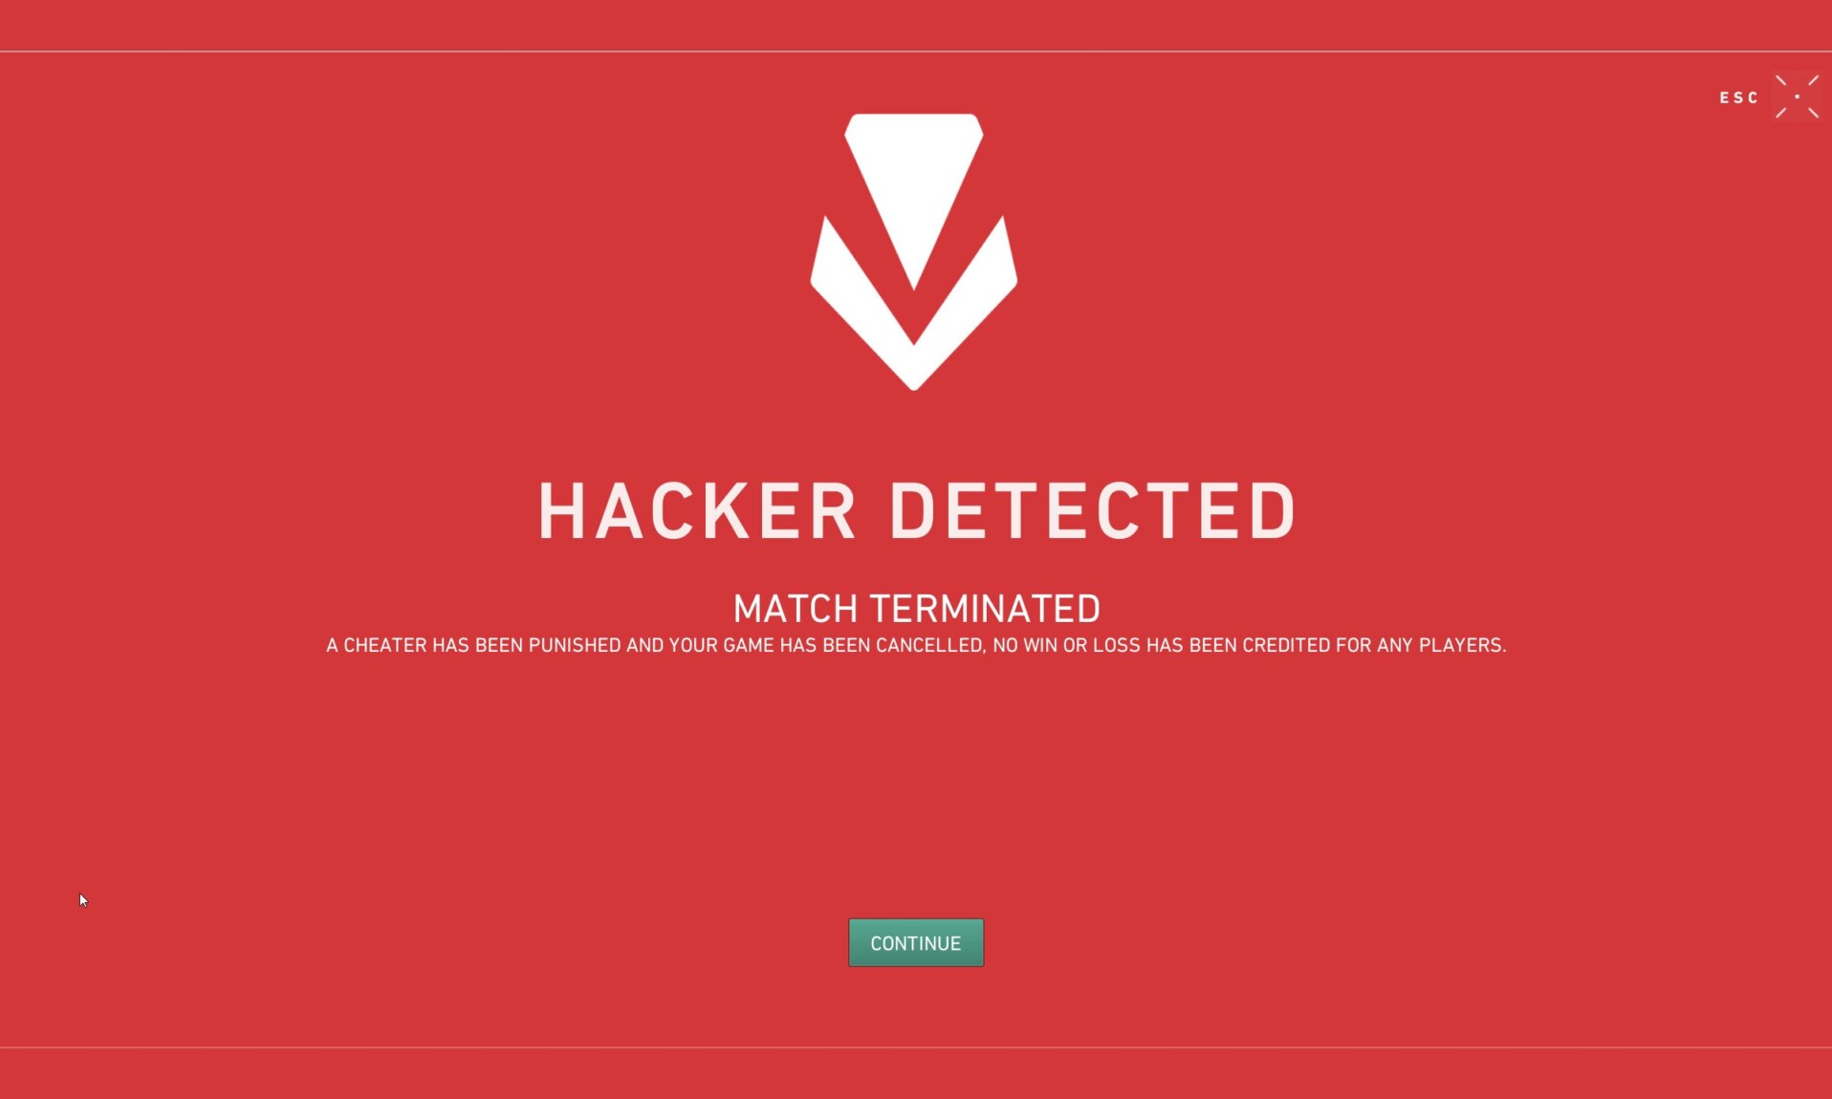Select the upper inverted triangle of the logo
The image size is (1832, 1099).
(914, 182)
